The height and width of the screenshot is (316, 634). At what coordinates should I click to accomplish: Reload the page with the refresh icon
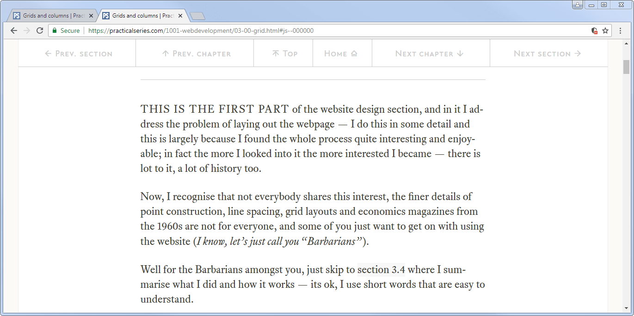tap(40, 30)
